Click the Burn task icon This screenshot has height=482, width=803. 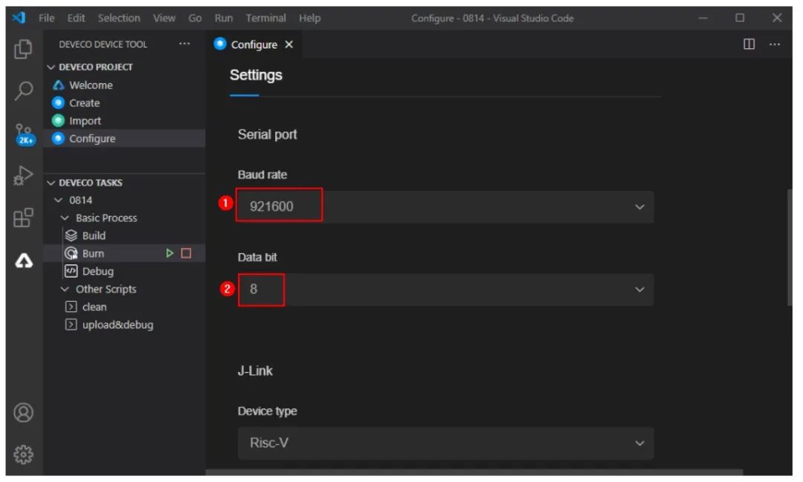point(71,253)
